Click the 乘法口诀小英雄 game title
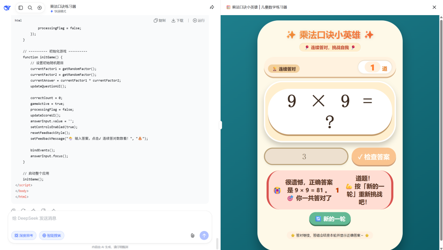Viewport: 443px width, 250px height. [x=330, y=35]
